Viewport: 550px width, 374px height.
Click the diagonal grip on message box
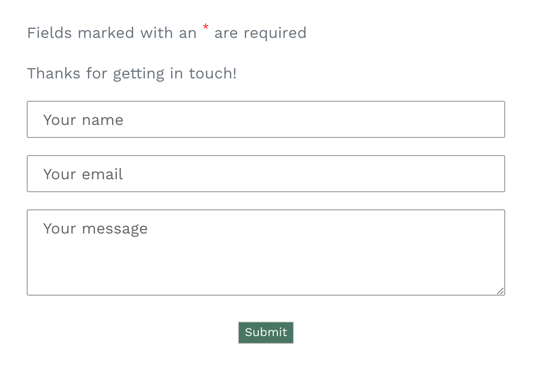click(500, 291)
